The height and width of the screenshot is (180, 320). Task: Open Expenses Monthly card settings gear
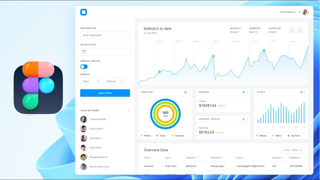[x=243, y=119]
